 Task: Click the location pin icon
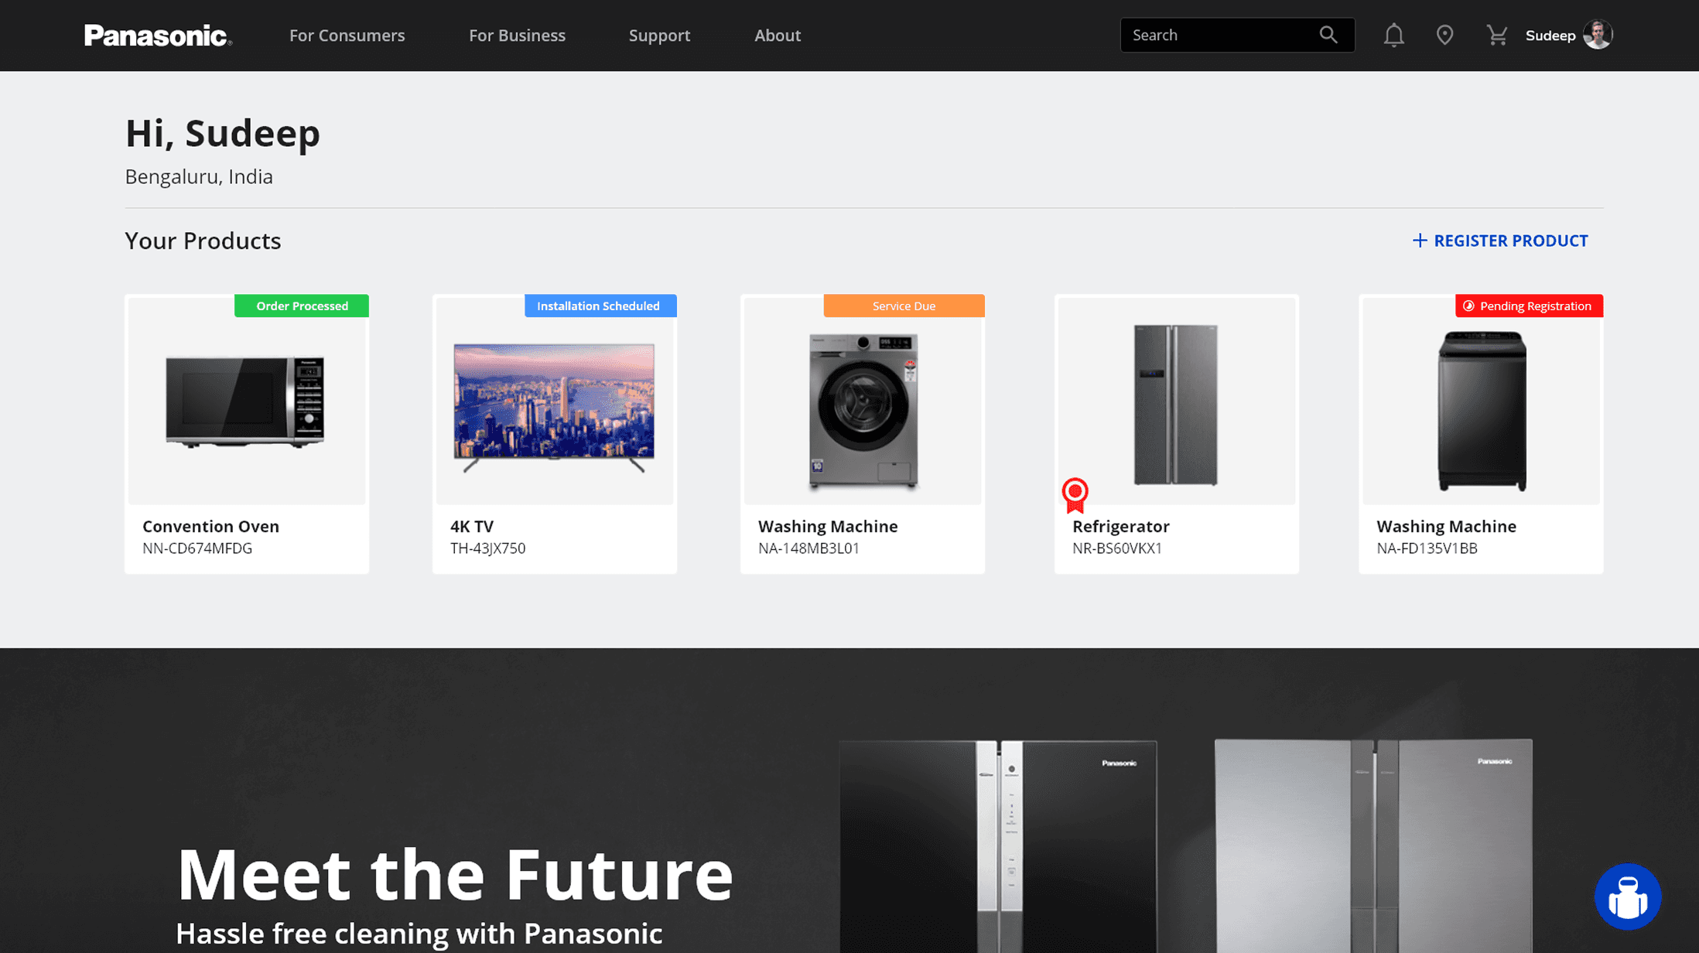(1444, 35)
